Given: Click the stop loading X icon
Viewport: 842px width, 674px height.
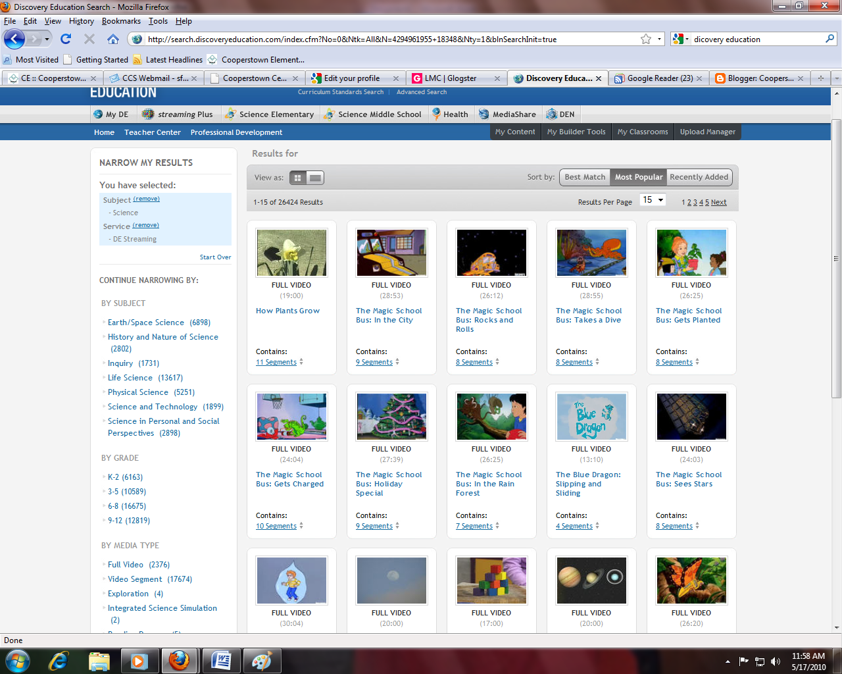Looking at the screenshot, I should [89, 39].
